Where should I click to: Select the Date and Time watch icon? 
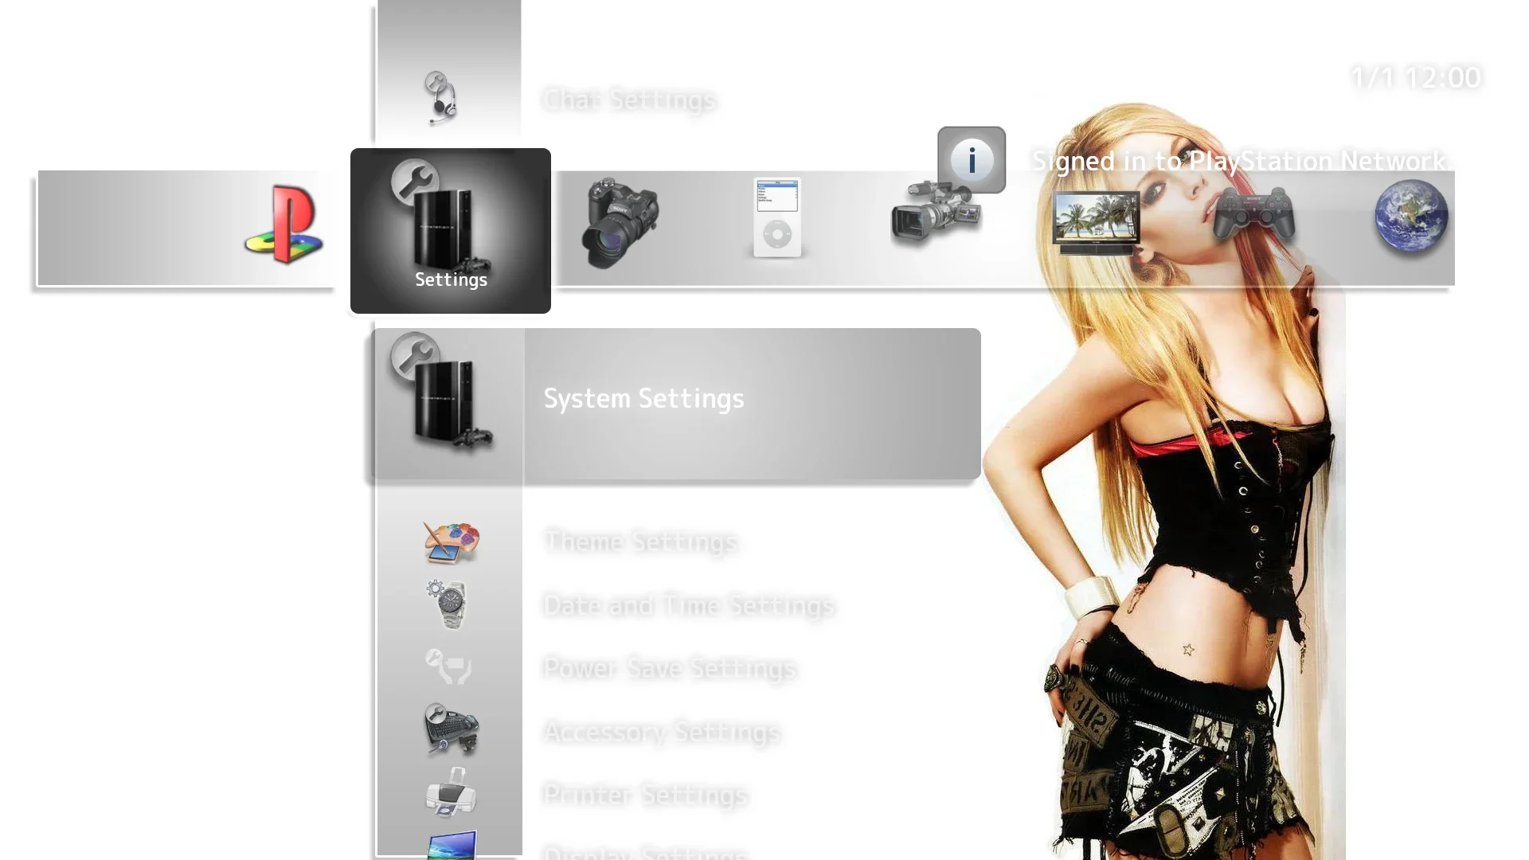[448, 604]
